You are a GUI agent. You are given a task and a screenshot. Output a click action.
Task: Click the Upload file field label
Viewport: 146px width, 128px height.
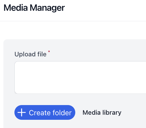click(31, 54)
